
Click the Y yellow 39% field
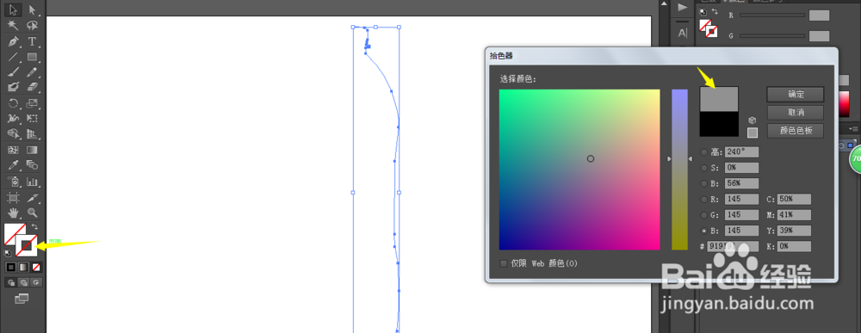point(794,231)
